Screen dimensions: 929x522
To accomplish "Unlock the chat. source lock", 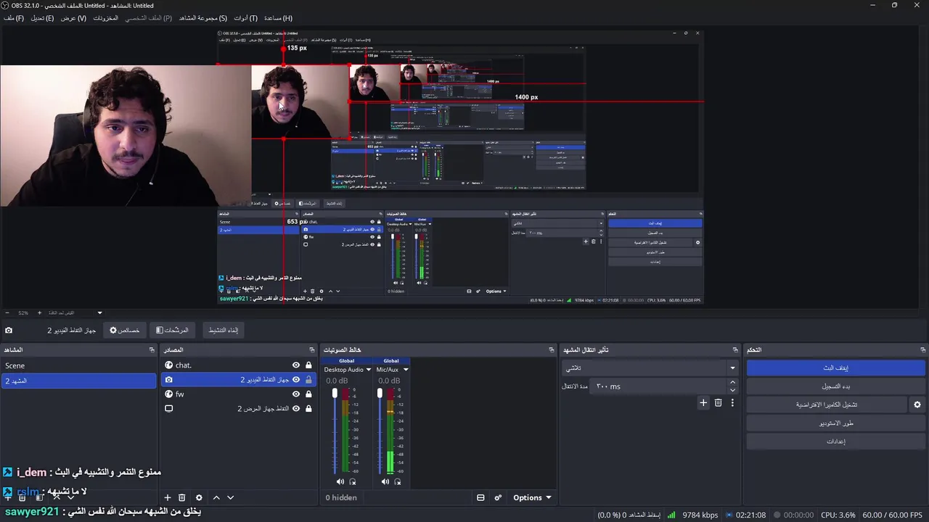I will [308, 365].
